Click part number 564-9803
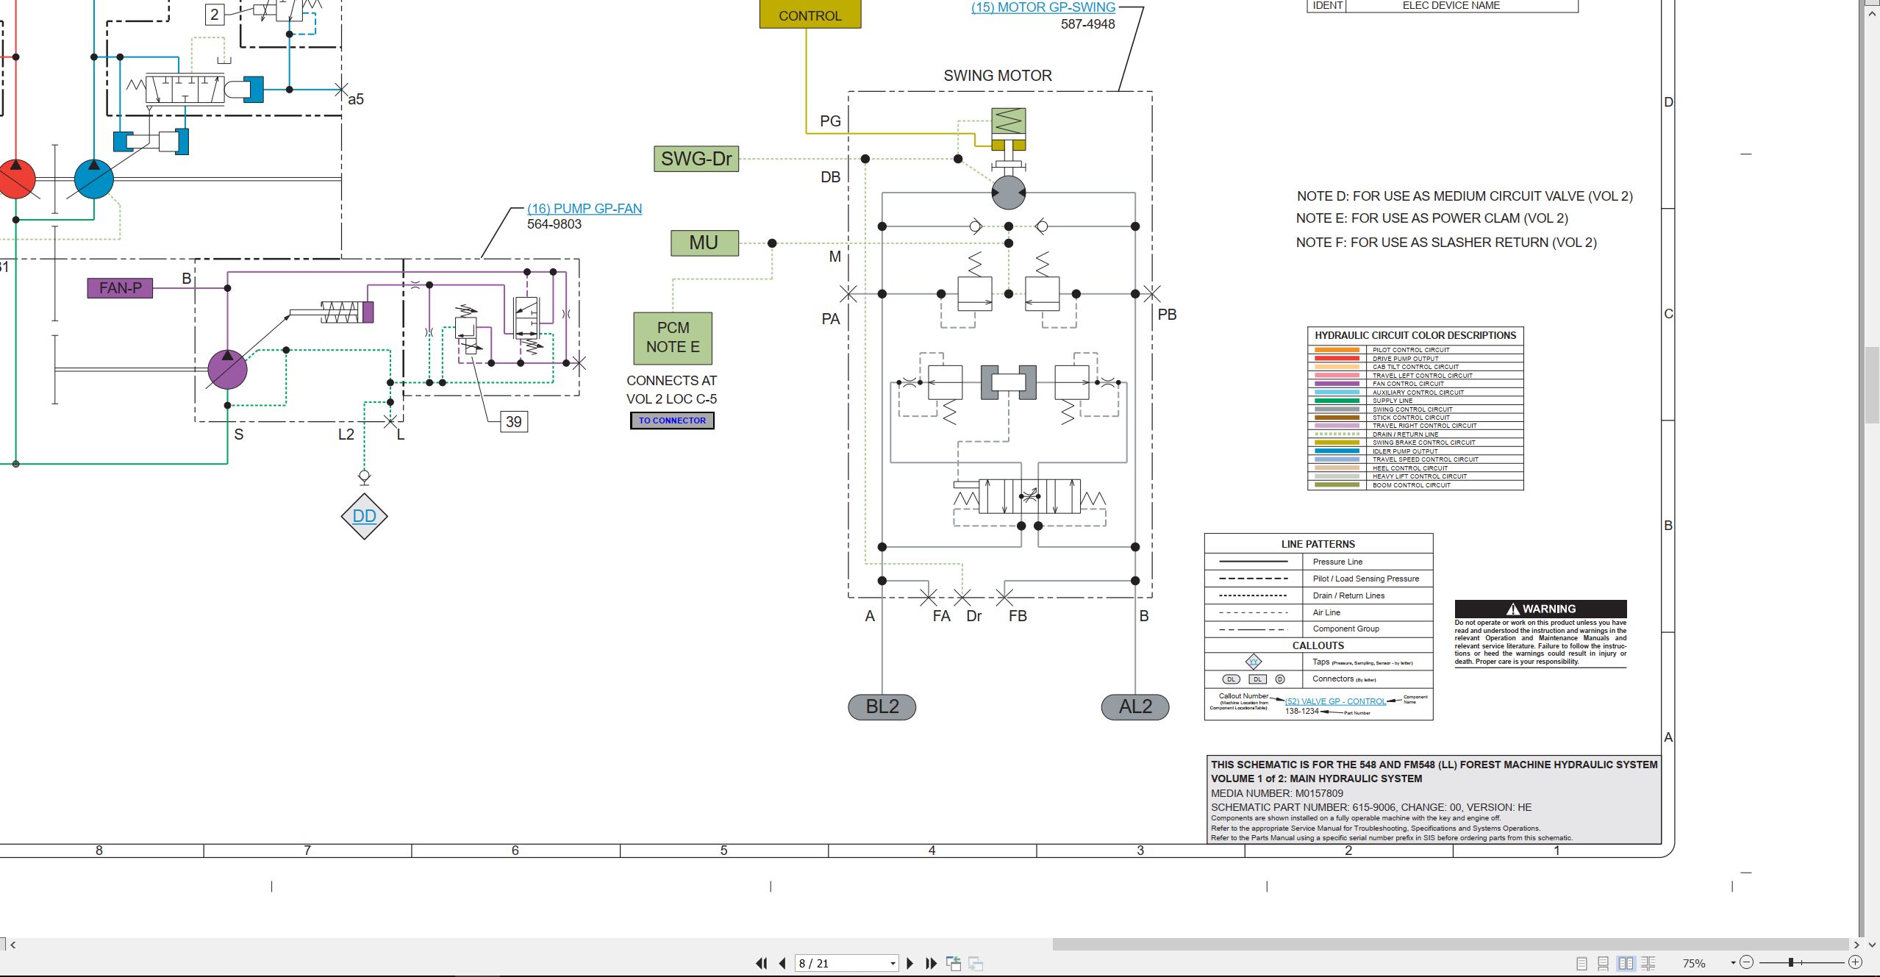This screenshot has width=1880, height=977. click(x=554, y=224)
